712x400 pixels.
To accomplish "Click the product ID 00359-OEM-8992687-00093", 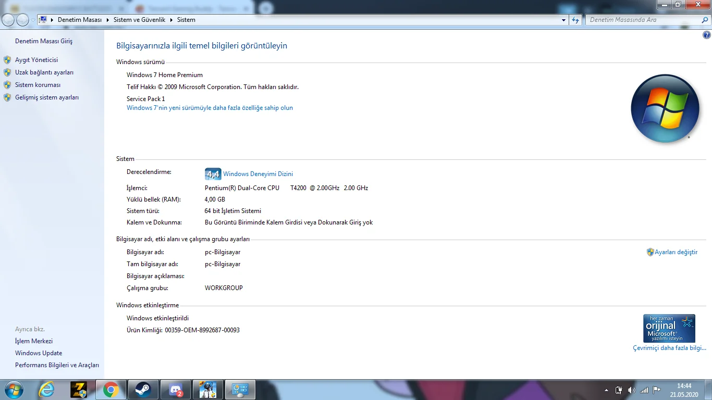I will click(x=202, y=330).
